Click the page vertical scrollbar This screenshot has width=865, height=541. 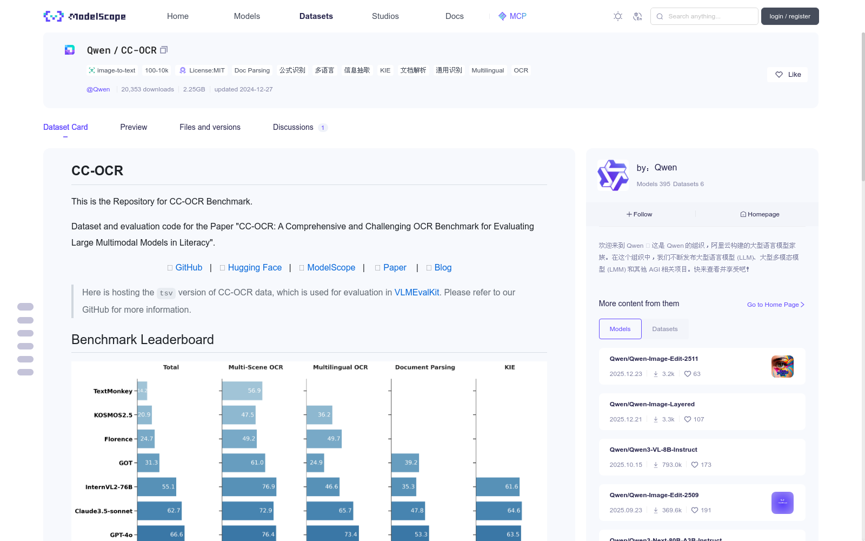[863, 107]
